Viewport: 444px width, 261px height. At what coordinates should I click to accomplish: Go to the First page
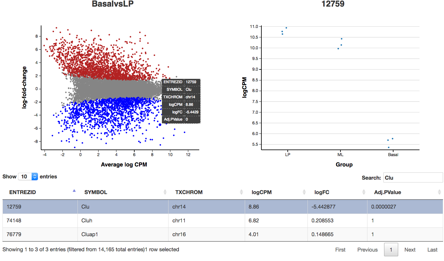(340, 250)
